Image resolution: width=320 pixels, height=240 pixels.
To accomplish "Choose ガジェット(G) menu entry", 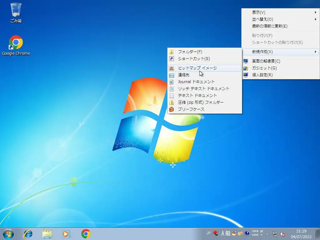I will point(281,68).
